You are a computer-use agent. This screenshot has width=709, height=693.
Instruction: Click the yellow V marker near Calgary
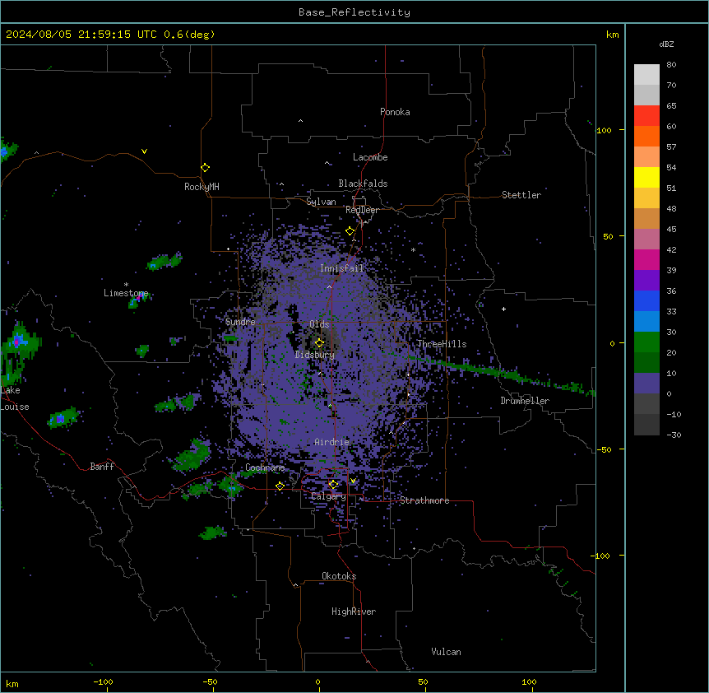point(353,481)
